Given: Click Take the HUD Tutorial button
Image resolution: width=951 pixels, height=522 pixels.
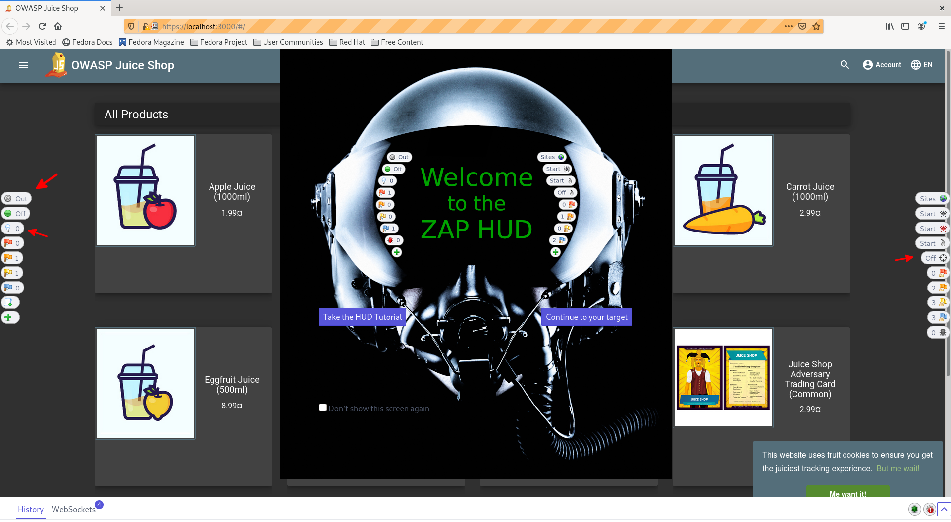Looking at the screenshot, I should coord(363,317).
